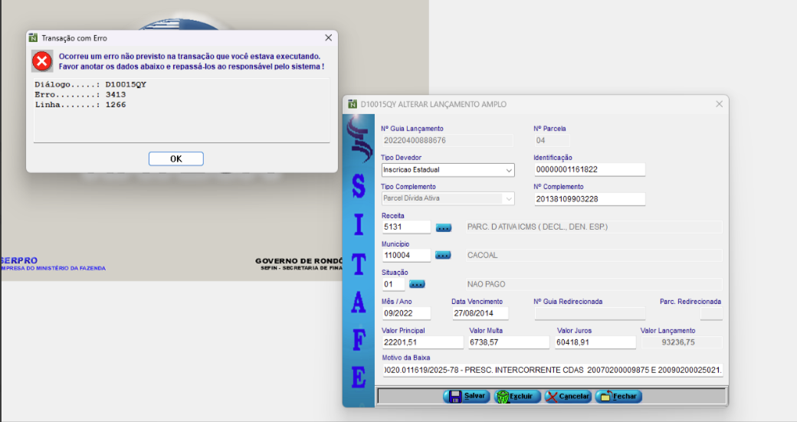Image resolution: width=797 pixels, height=422 pixels.
Task: Open the Receita lookup button
Action: click(x=444, y=227)
